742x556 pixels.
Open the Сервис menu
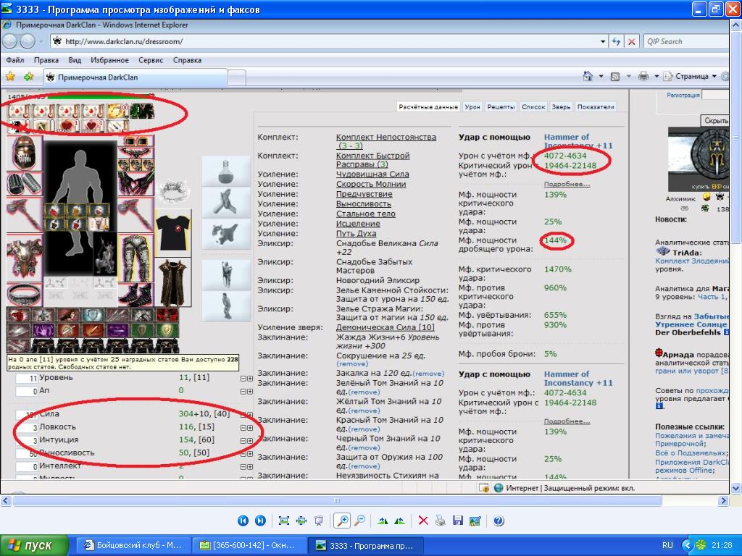(151, 60)
